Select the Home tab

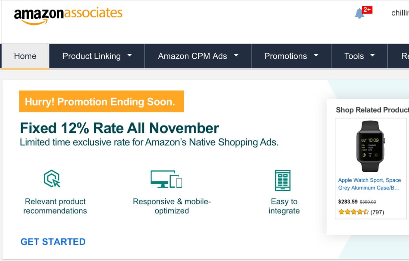coord(25,56)
